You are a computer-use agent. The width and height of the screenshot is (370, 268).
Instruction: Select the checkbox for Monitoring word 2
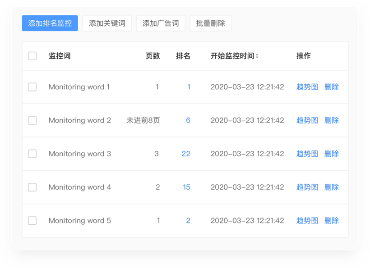pos(32,120)
